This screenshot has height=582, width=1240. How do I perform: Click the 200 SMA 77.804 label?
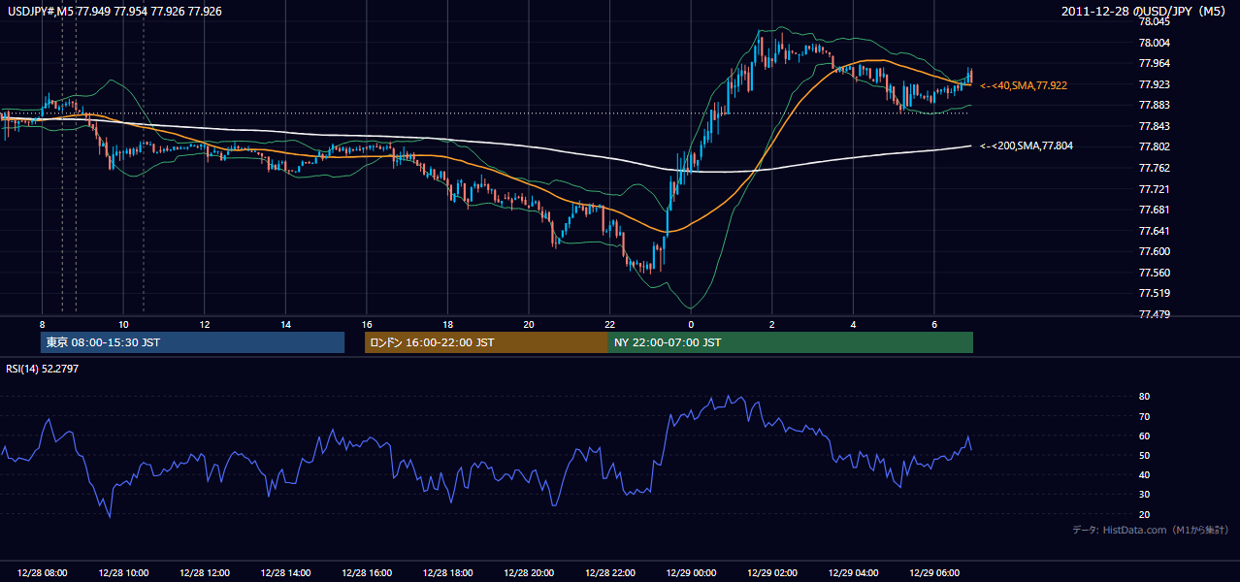[1027, 145]
